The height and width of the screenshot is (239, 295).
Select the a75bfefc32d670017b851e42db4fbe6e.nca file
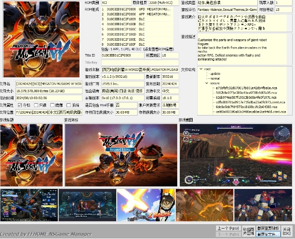click(x=246, y=88)
